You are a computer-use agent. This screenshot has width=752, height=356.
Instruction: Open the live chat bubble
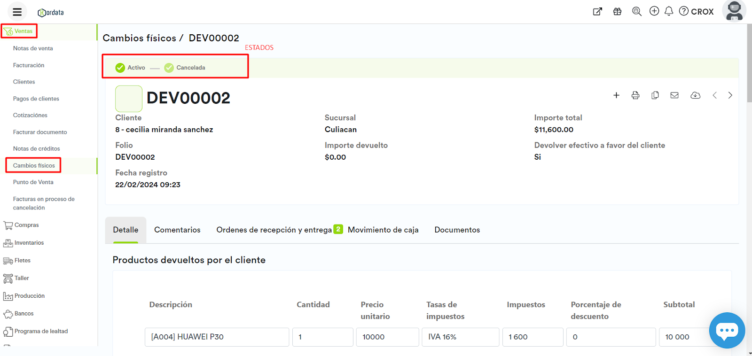[727, 330]
